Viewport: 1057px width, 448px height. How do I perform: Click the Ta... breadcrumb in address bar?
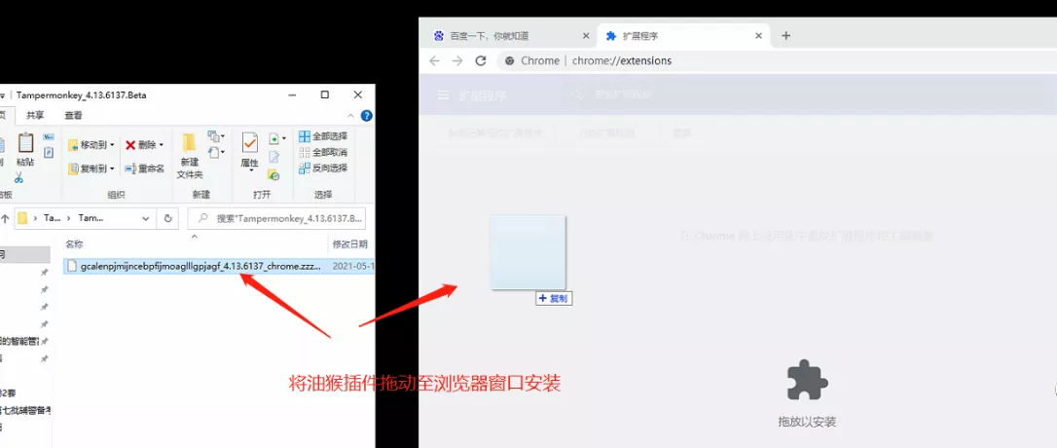click(x=52, y=218)
